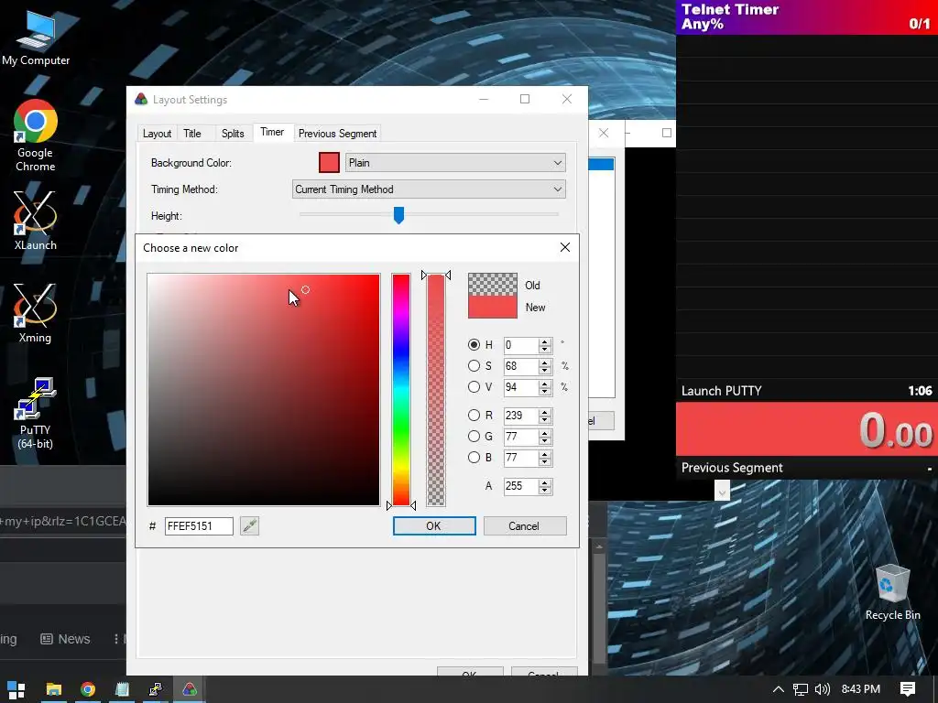Open the clock showing 8:43 PM
938x703 pixels.
pos(860,689)
